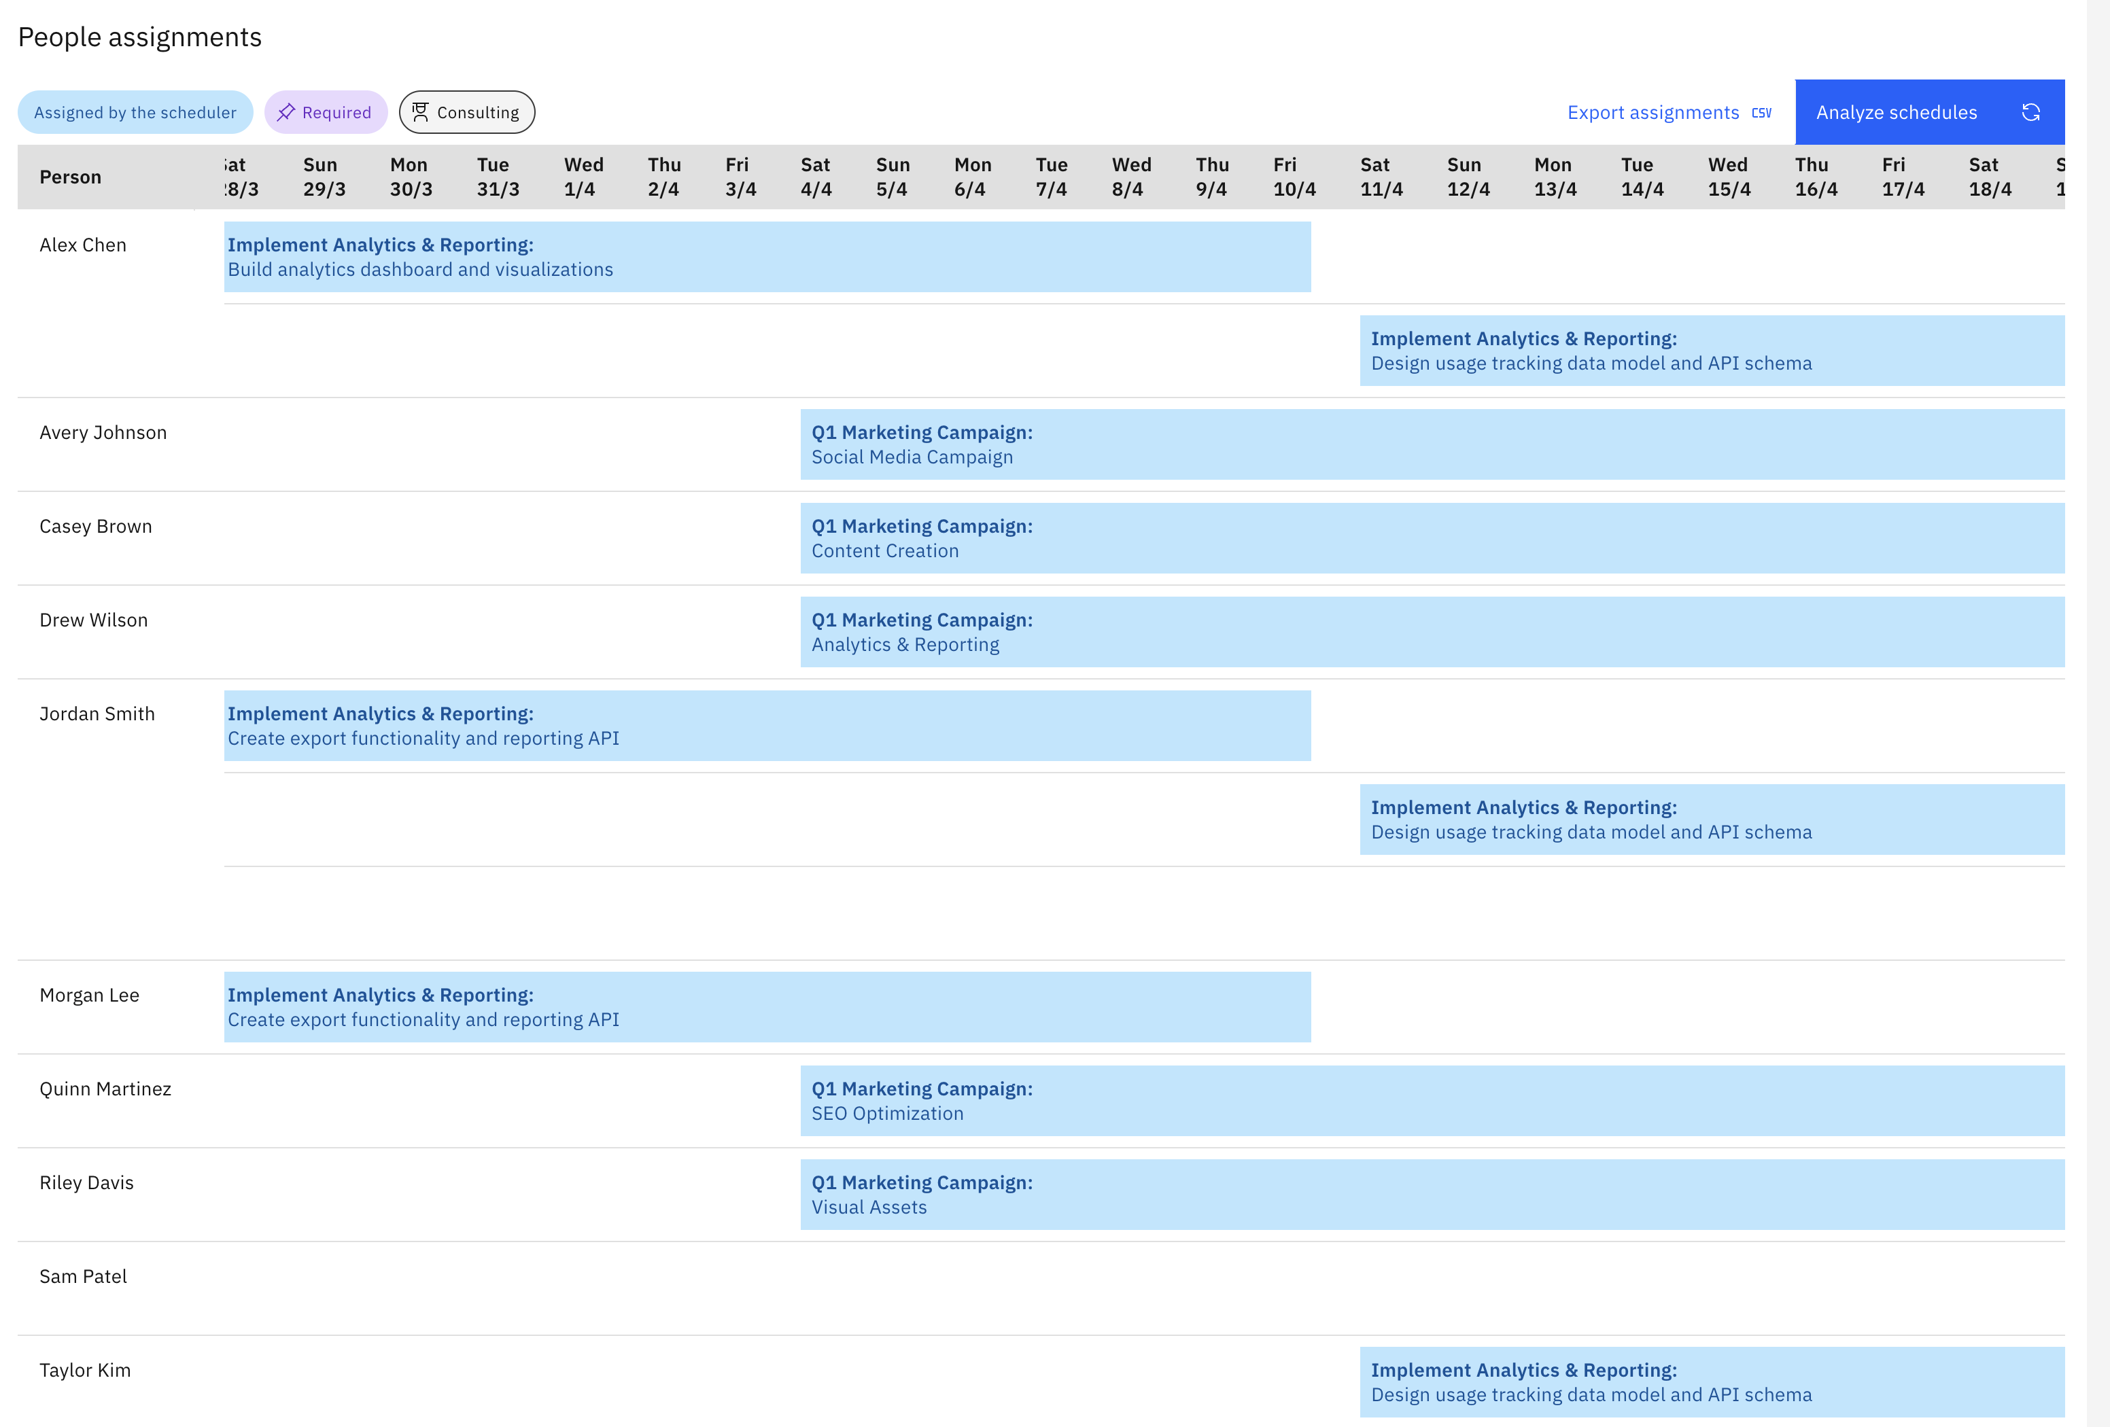Open Jordan Smith's Design usage tracking bar

(1712, 820)
